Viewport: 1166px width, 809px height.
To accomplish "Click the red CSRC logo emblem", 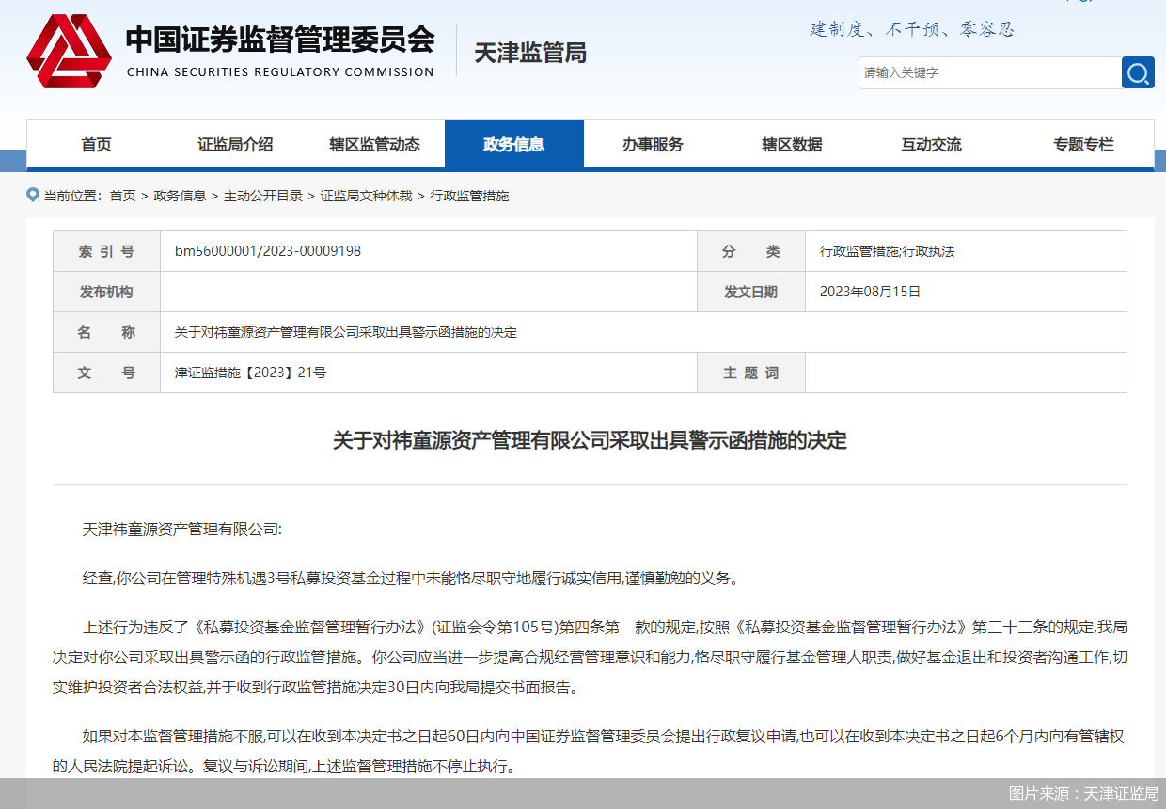I will pos(68,51).
